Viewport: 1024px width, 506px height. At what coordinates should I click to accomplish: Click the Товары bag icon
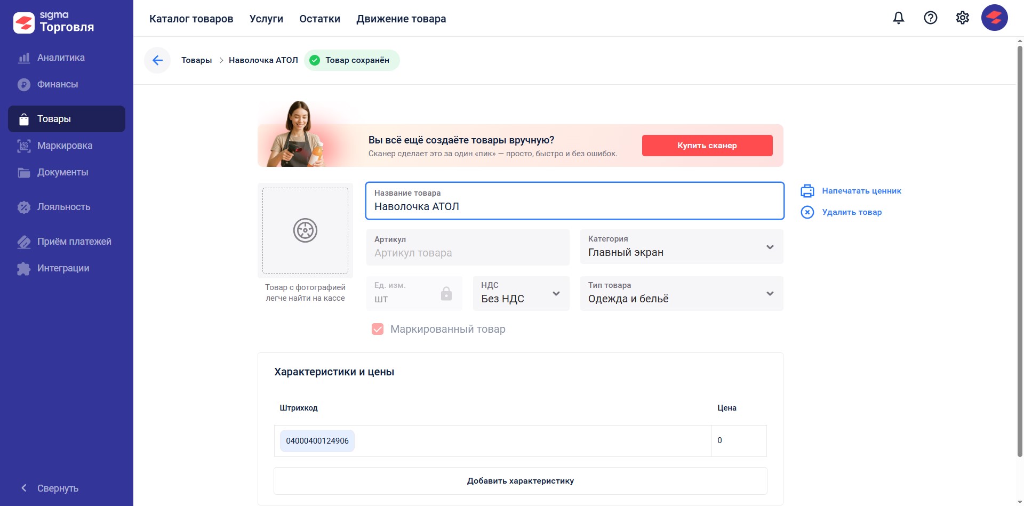click(x=24, y=119)
